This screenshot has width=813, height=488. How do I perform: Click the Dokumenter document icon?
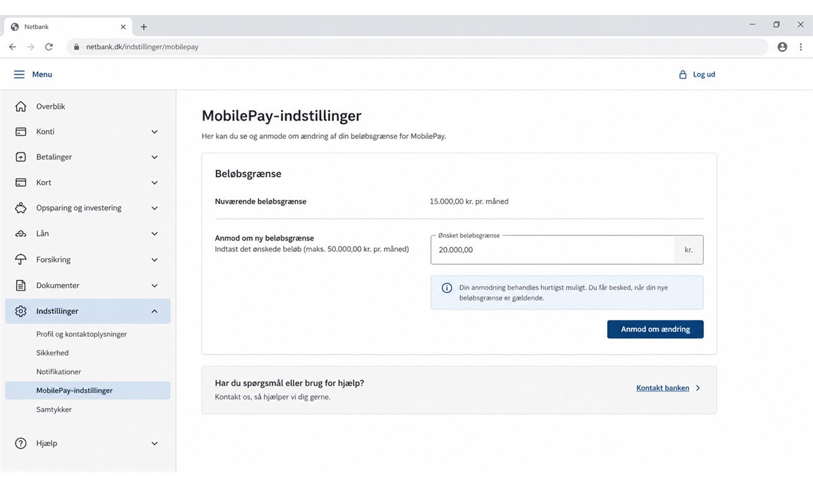coord(21,285)
